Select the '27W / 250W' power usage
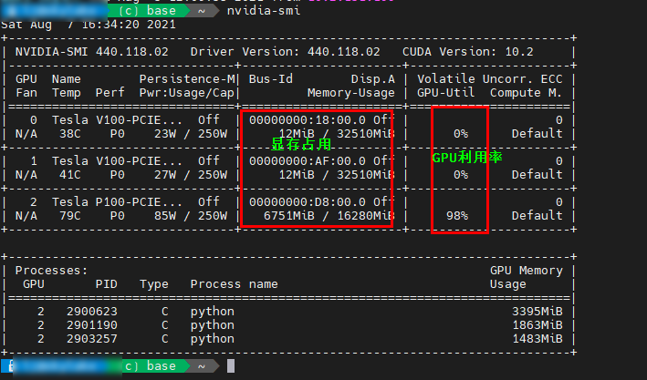This screenshot has width=647, height=380. 191,175
